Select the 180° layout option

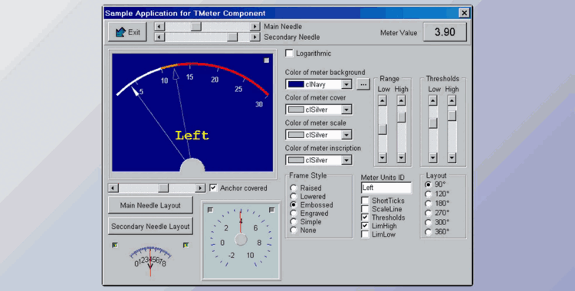[428, 204]
